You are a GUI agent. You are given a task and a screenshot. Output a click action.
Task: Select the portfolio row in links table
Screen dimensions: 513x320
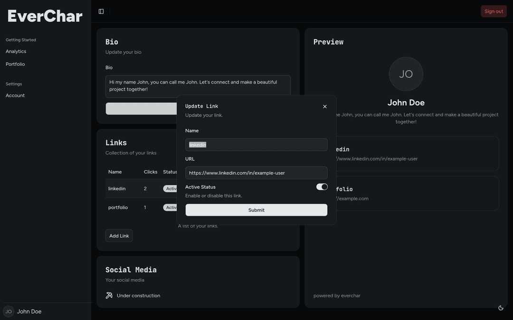[141, 207]
